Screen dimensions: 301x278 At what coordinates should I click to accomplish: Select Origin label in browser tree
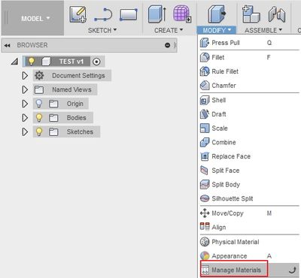pyautogui.click(x=75, y=104)
